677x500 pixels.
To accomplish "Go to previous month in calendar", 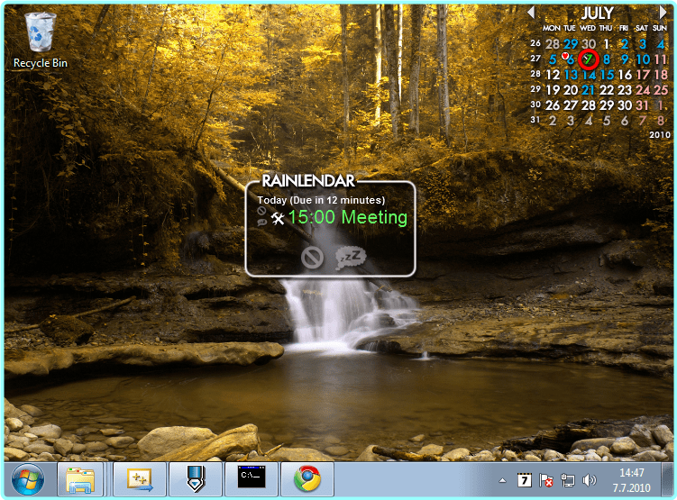I will 531,13.
